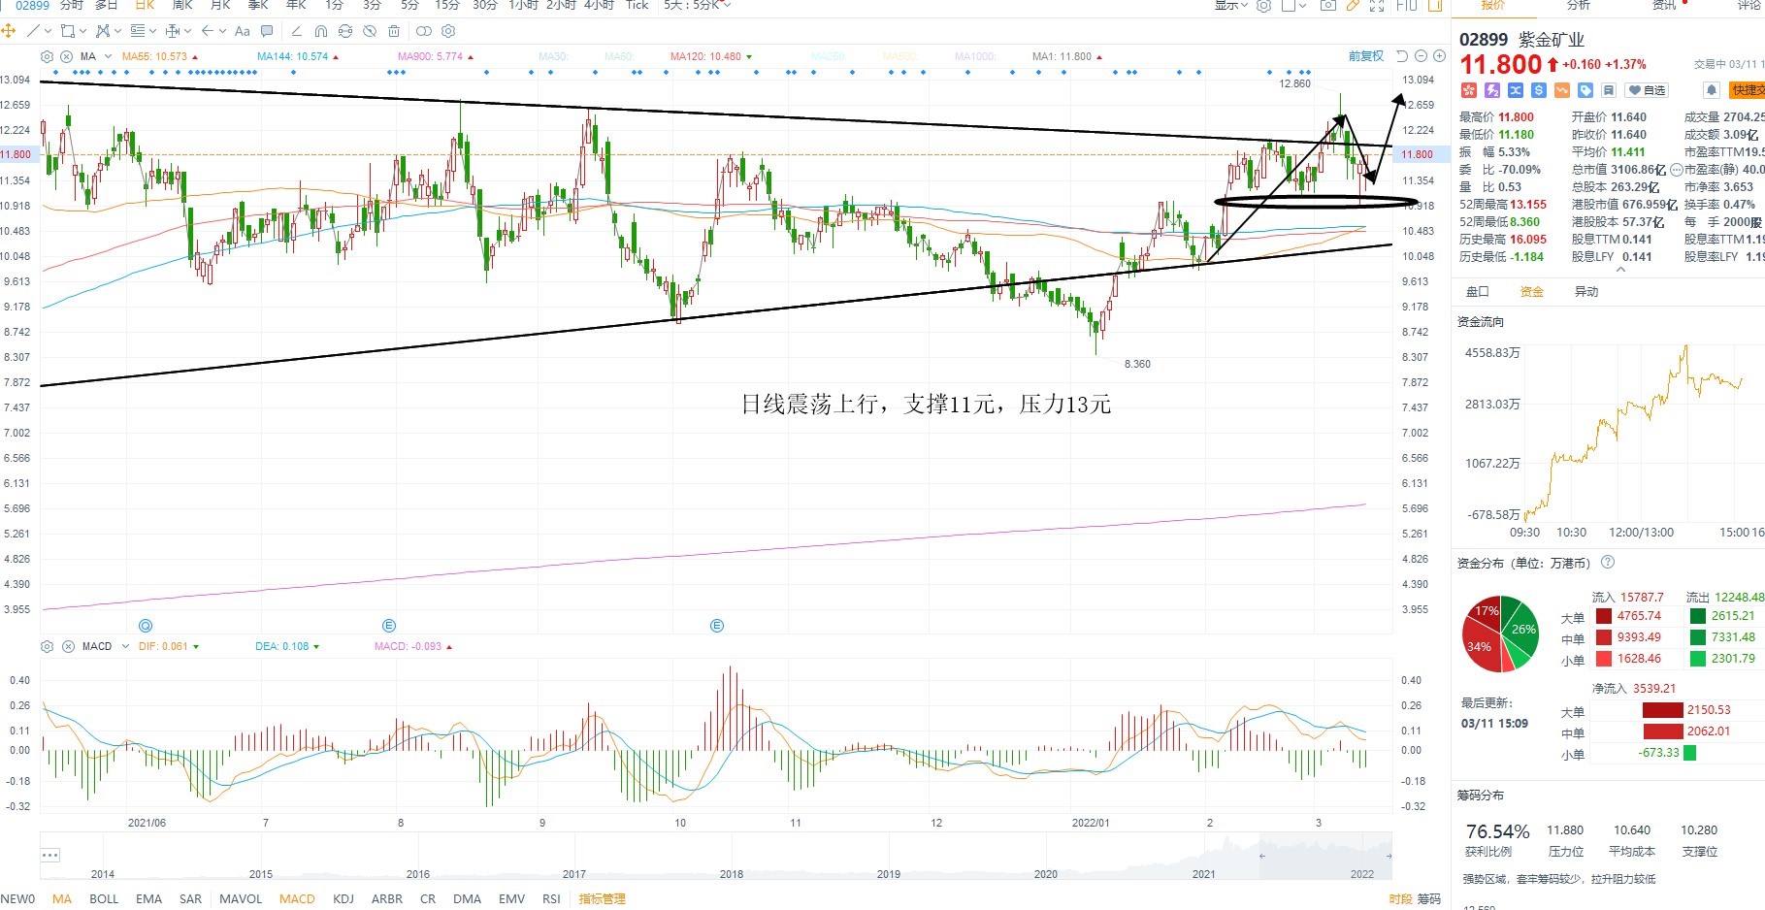Toggle the faded MA60 line label

coord(619,56)
